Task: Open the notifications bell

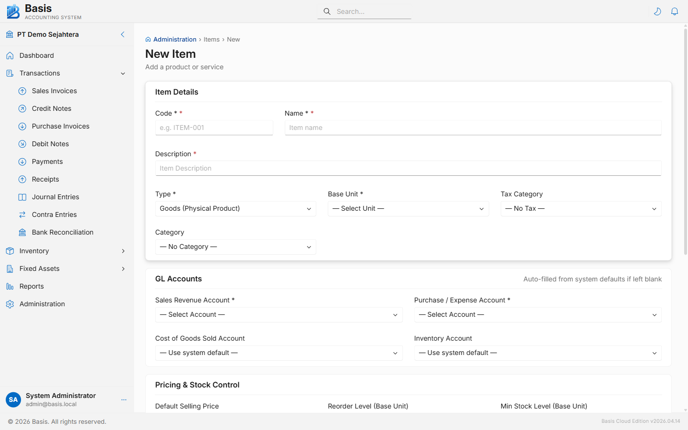Action: 675,11
